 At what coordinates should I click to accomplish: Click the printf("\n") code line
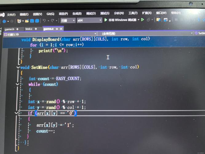click(x=53, y=51)
